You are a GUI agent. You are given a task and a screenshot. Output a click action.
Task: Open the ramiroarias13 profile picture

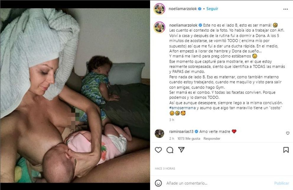point(159,133)
